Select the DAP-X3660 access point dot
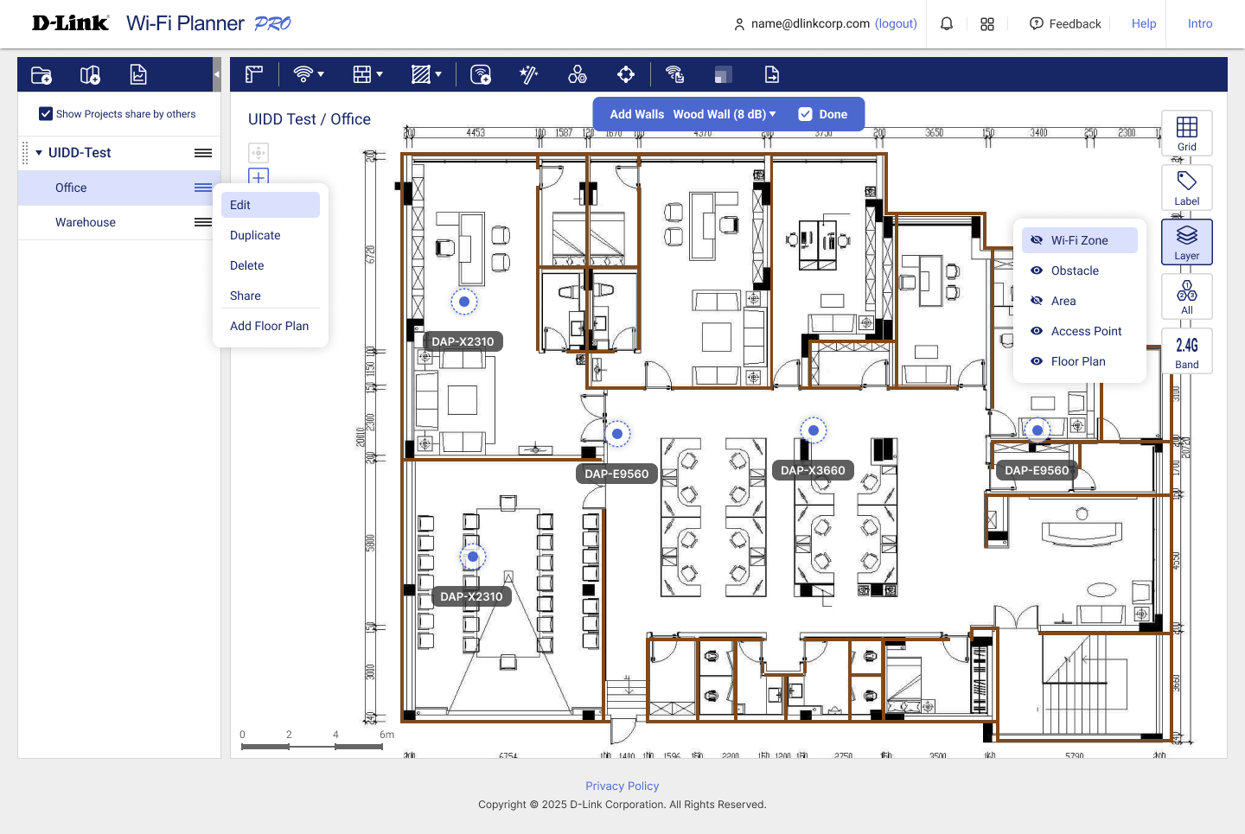 click(814, 430)
